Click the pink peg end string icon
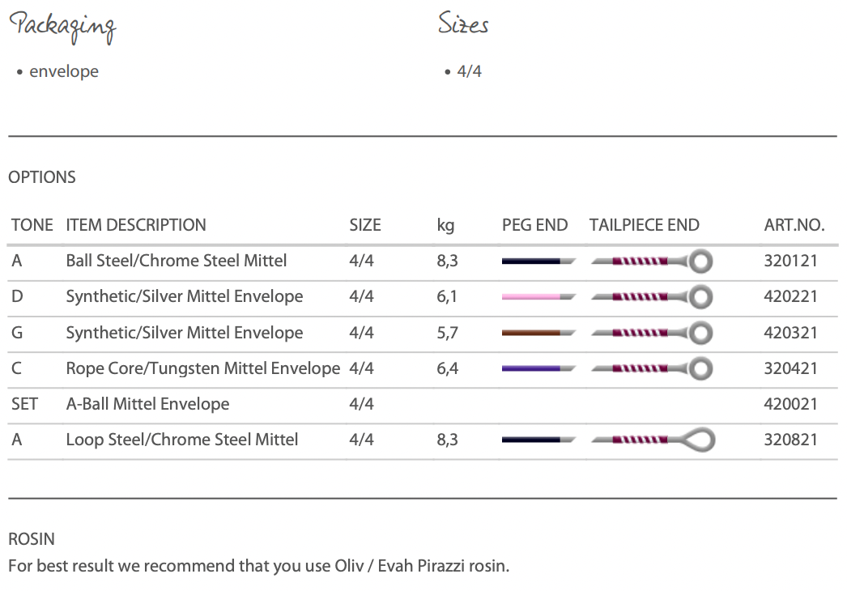 coord(538,297)
